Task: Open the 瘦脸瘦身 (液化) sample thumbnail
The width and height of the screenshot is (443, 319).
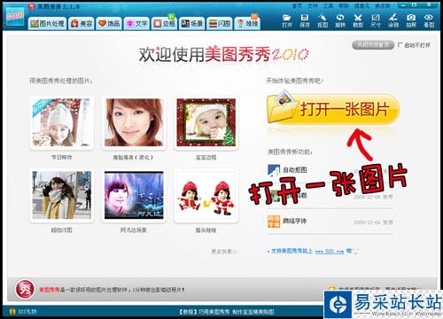Action: pyautogui.click(x=134, y=122)
